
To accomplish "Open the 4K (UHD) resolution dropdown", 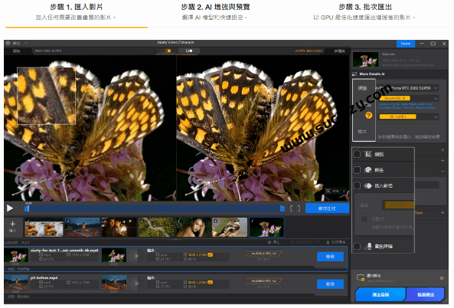I will (409, 116).
